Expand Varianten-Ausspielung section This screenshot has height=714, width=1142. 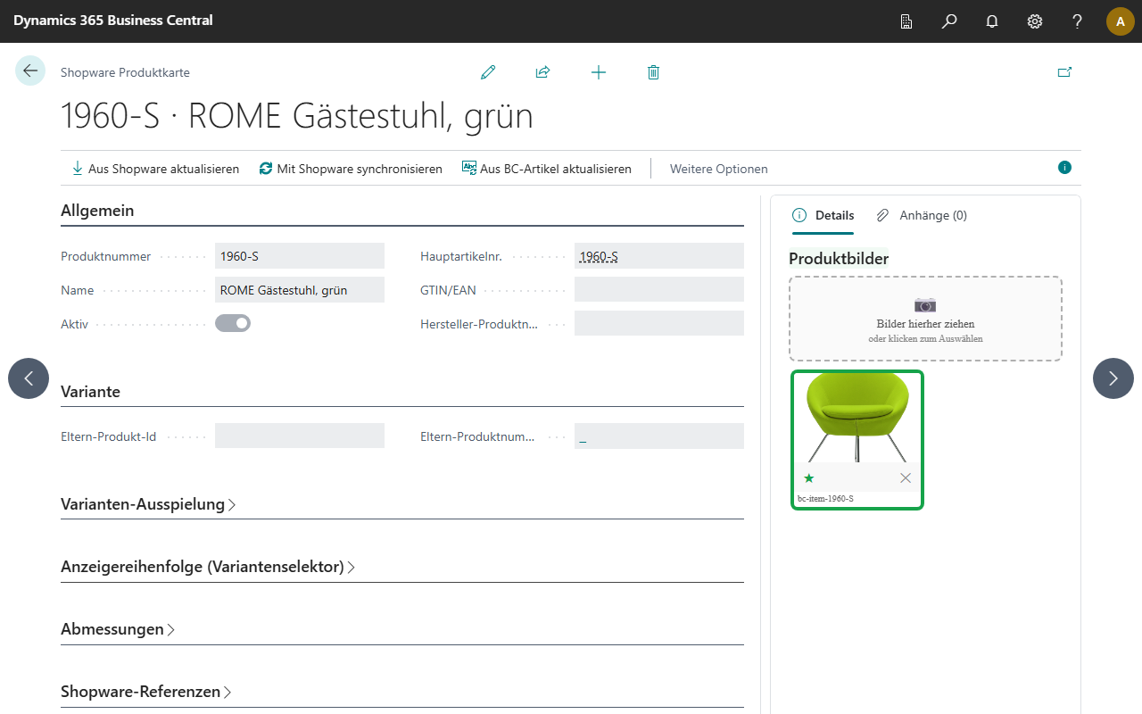pos(148,504)
